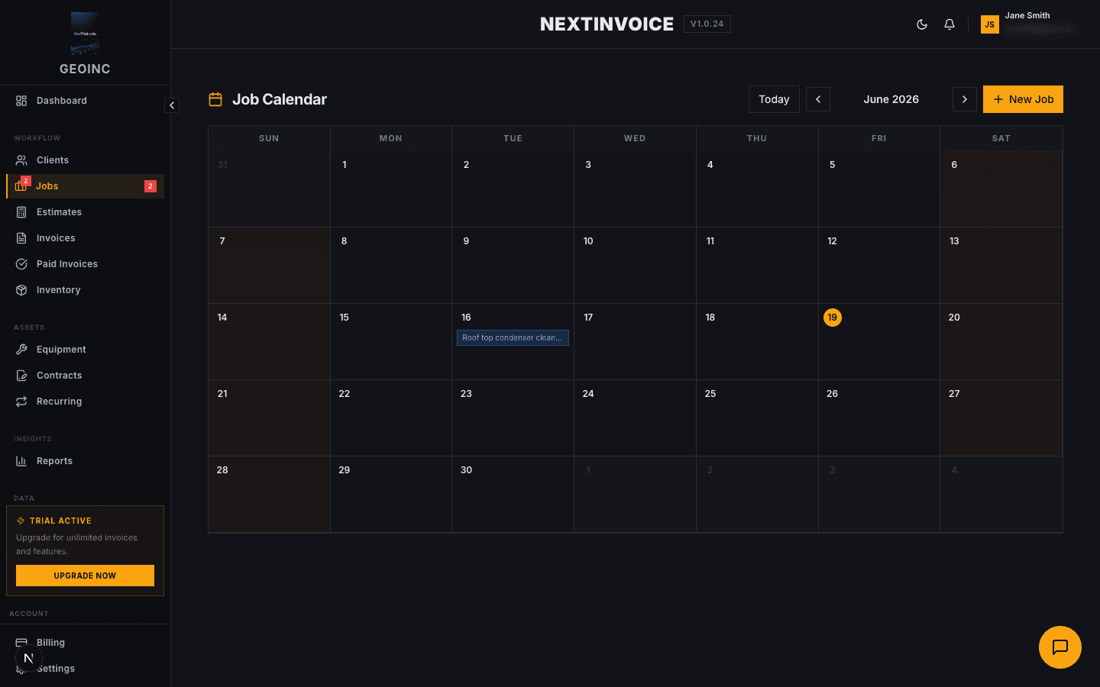This screenshot has height=687, width=1100.
Task: Open Equipment menu item
Action: pos(85,350)
